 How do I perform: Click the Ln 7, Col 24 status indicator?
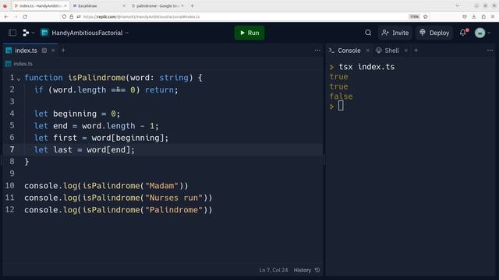274,270
